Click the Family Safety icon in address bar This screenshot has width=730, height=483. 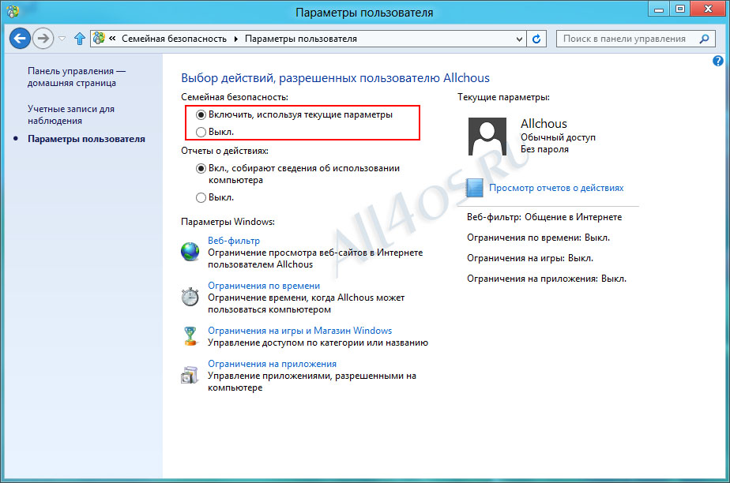click(x=99, y=39)
